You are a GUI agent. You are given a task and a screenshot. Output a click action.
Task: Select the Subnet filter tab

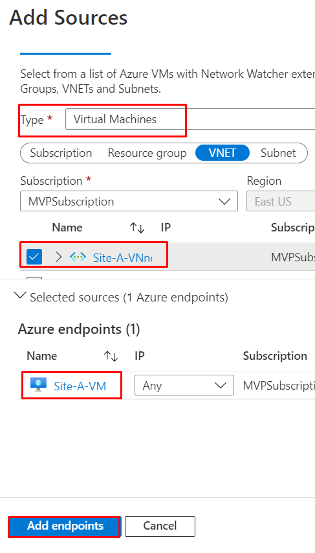click(278, 153)
